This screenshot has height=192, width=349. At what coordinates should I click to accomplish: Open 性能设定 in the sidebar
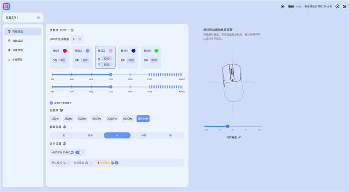pos(23,31)
